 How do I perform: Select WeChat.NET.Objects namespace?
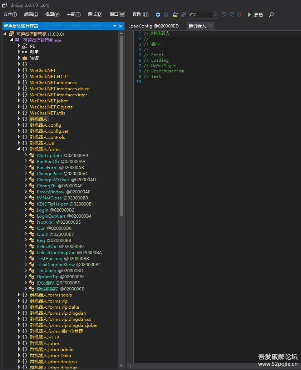click(51, 107)
